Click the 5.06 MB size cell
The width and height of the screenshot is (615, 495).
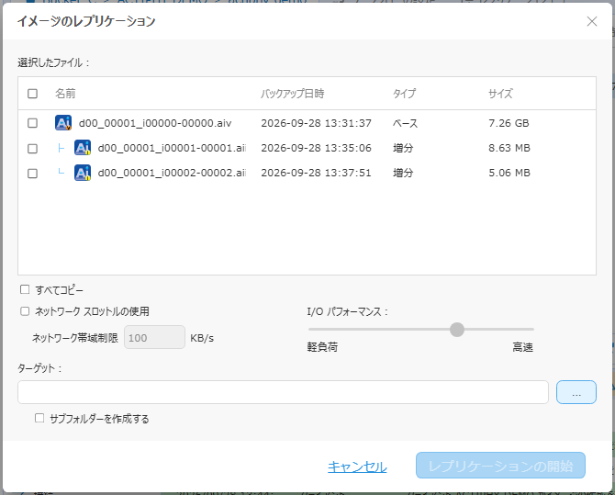tap(509, 173)
